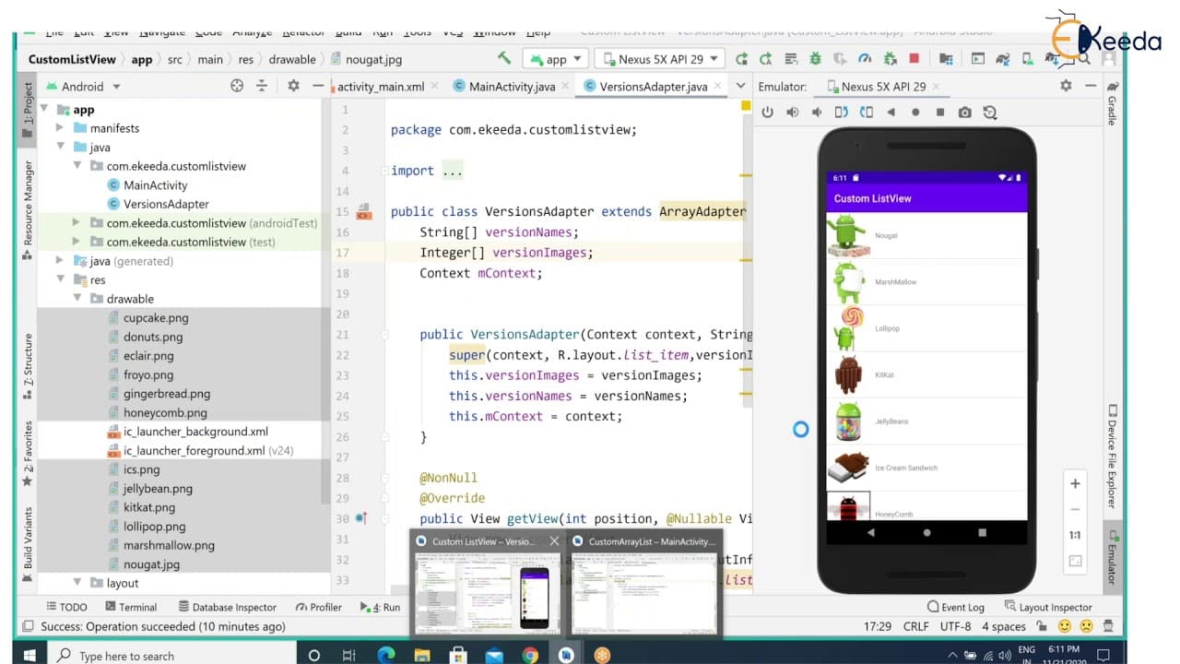
Task: Open the Layout Inspector
Action: click(x=1048, y=607)
